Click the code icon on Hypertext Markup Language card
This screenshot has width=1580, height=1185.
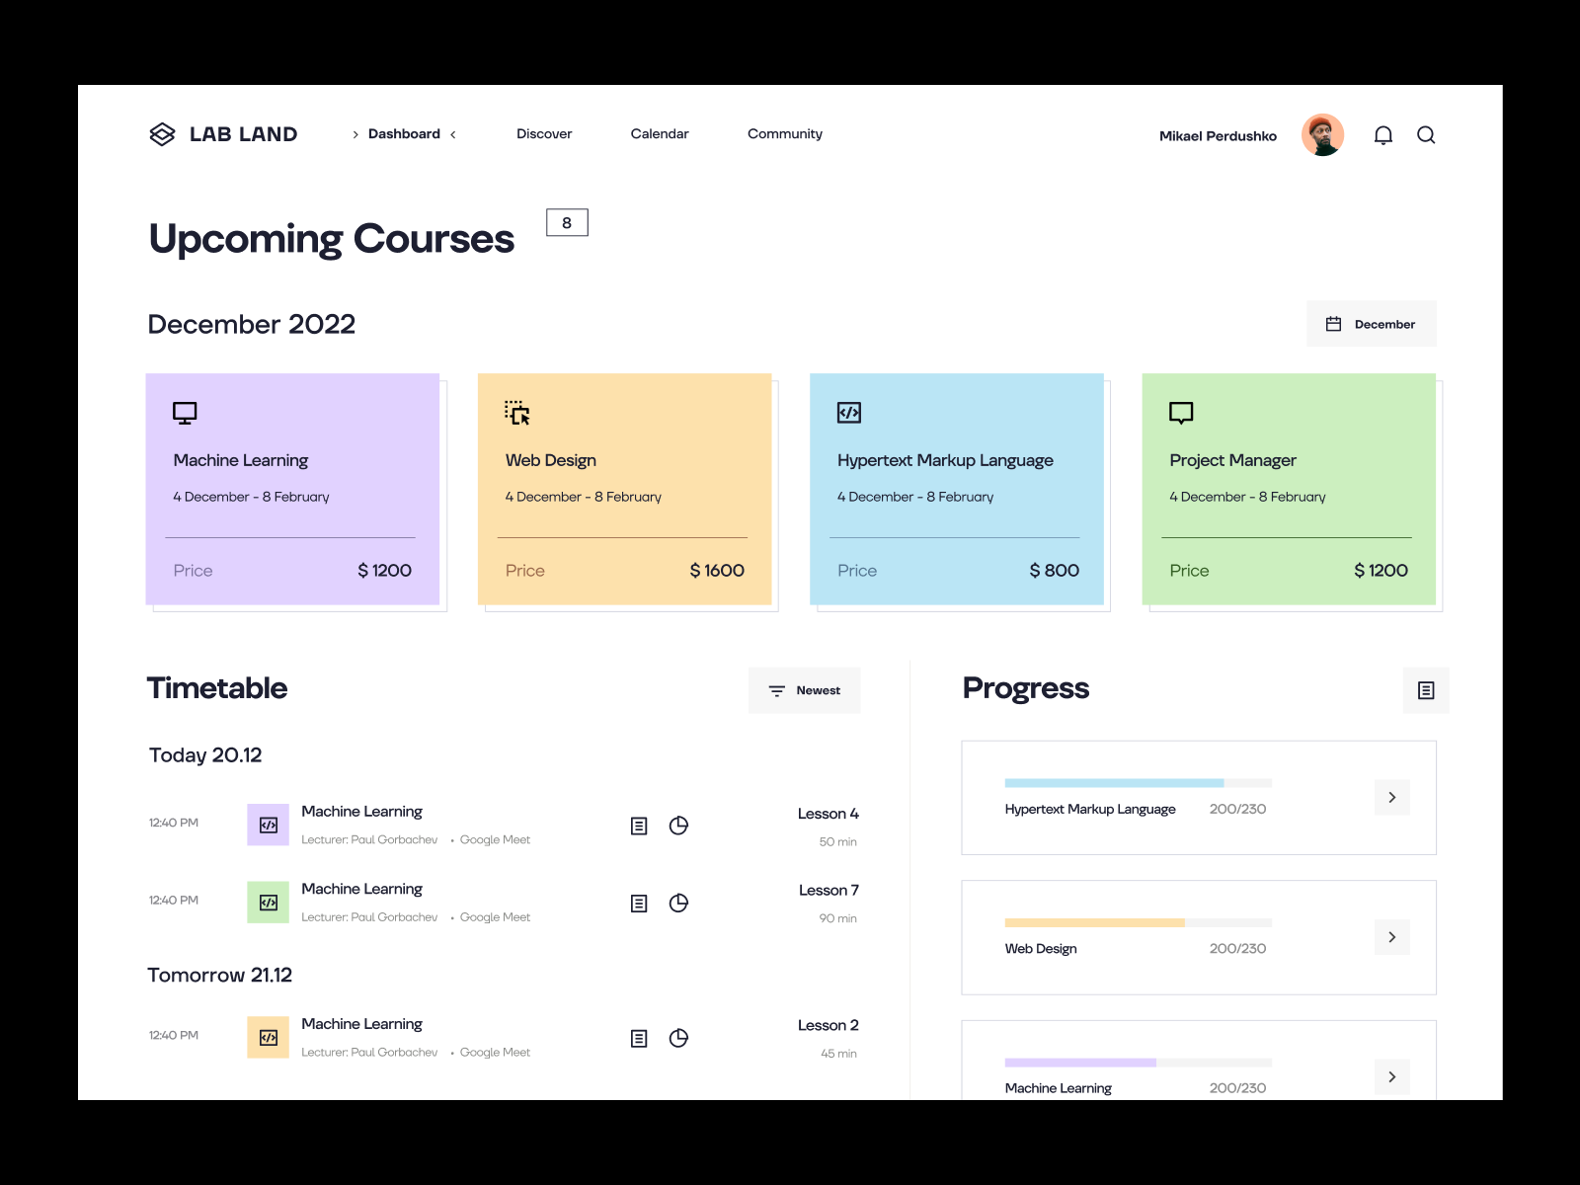(x=849, y=413)
